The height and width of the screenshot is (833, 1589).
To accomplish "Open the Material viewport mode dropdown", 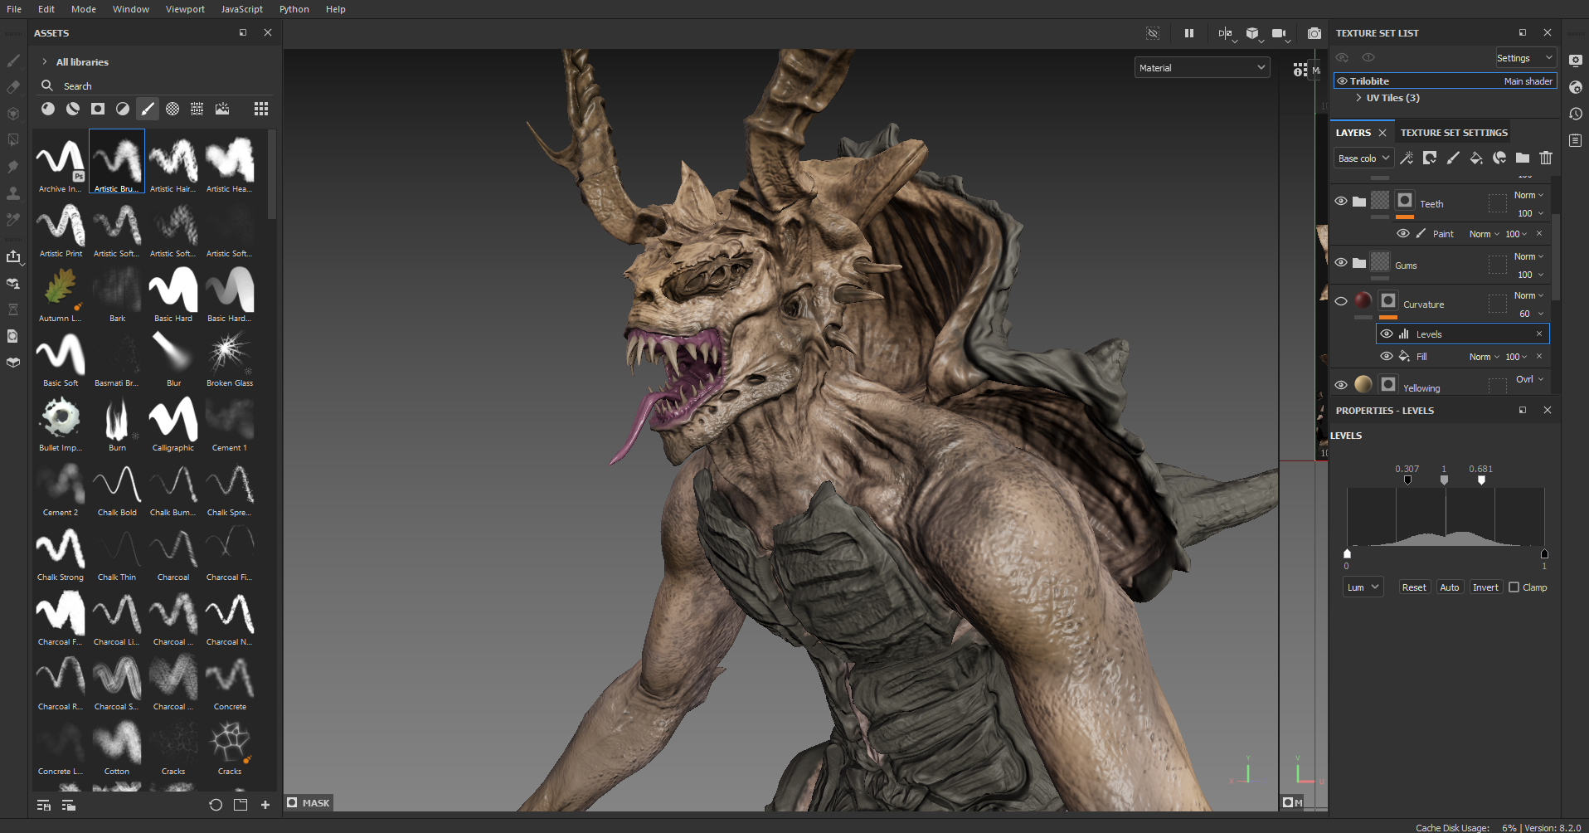I will (x=1201, y=68).
